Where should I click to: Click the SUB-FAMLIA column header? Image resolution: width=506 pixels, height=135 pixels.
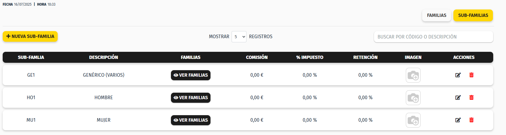pyautogui.click(x=31, y=57)
